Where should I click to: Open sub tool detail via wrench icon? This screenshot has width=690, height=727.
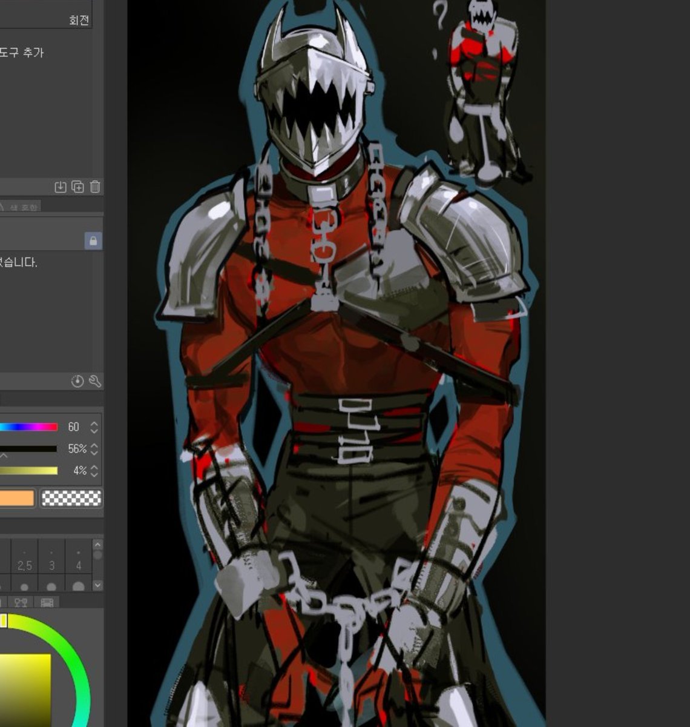(95, 381)
